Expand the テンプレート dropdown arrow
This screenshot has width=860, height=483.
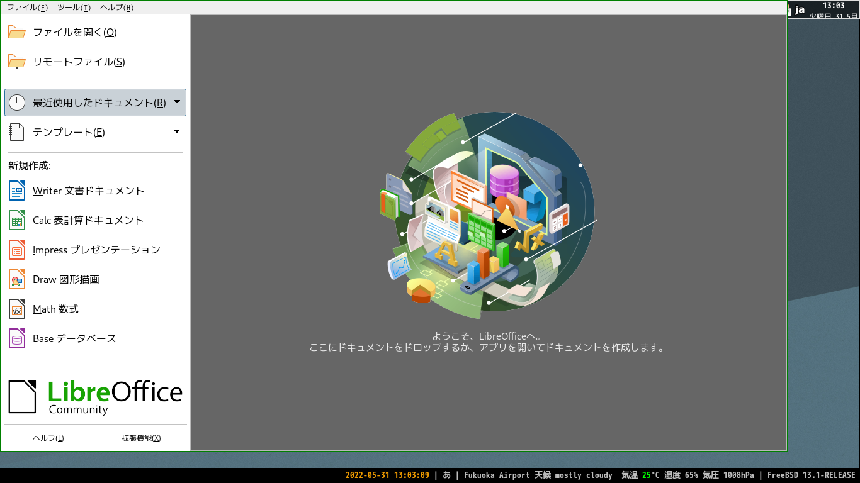pos(177,131)
